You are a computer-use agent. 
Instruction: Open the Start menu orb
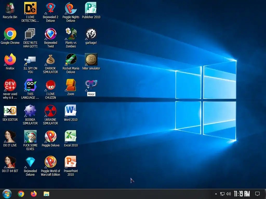tap(7, 194)
